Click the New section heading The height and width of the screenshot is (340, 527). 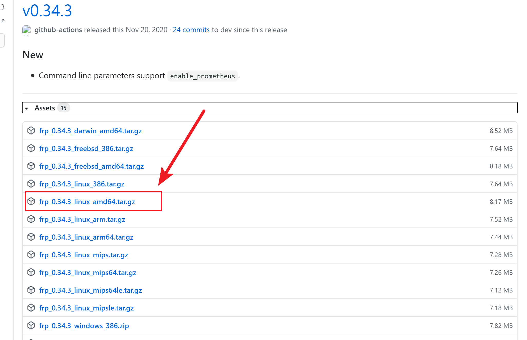click(x=33, y=55)
